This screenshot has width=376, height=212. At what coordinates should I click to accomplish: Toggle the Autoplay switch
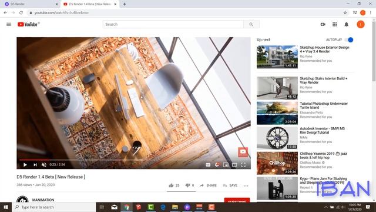coord(349,39)
